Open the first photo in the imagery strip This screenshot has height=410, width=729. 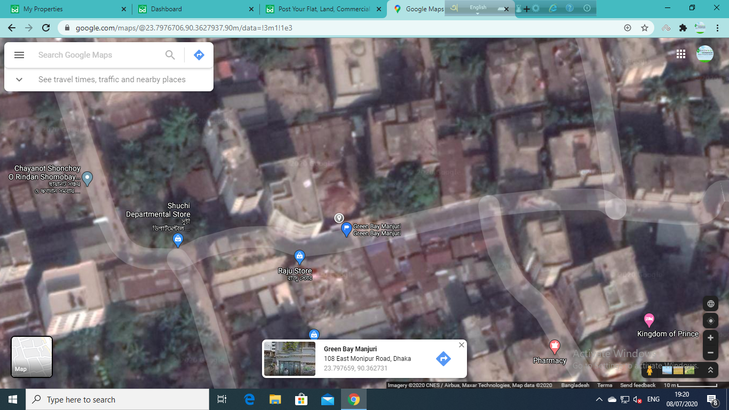667,369
